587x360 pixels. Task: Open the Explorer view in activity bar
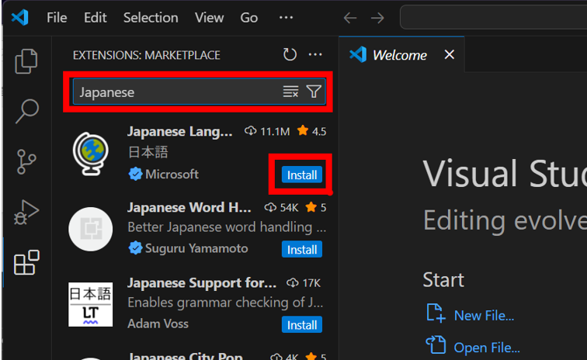click(26, 61)
